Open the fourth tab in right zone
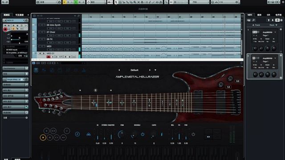Screen dimensions: 285x160 [x=278, y=15]
